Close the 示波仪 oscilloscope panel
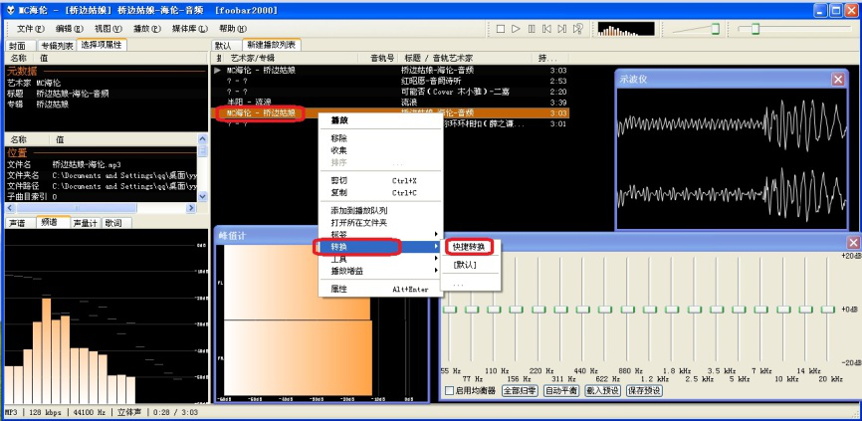Screen dimensions: 862x421 (x=839, y=78)
